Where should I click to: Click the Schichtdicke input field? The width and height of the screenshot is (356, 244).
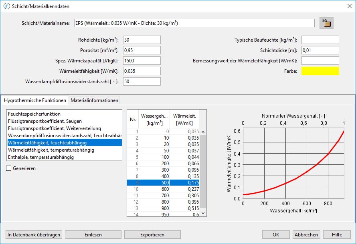pyautogui.click(x=320, y=50)
